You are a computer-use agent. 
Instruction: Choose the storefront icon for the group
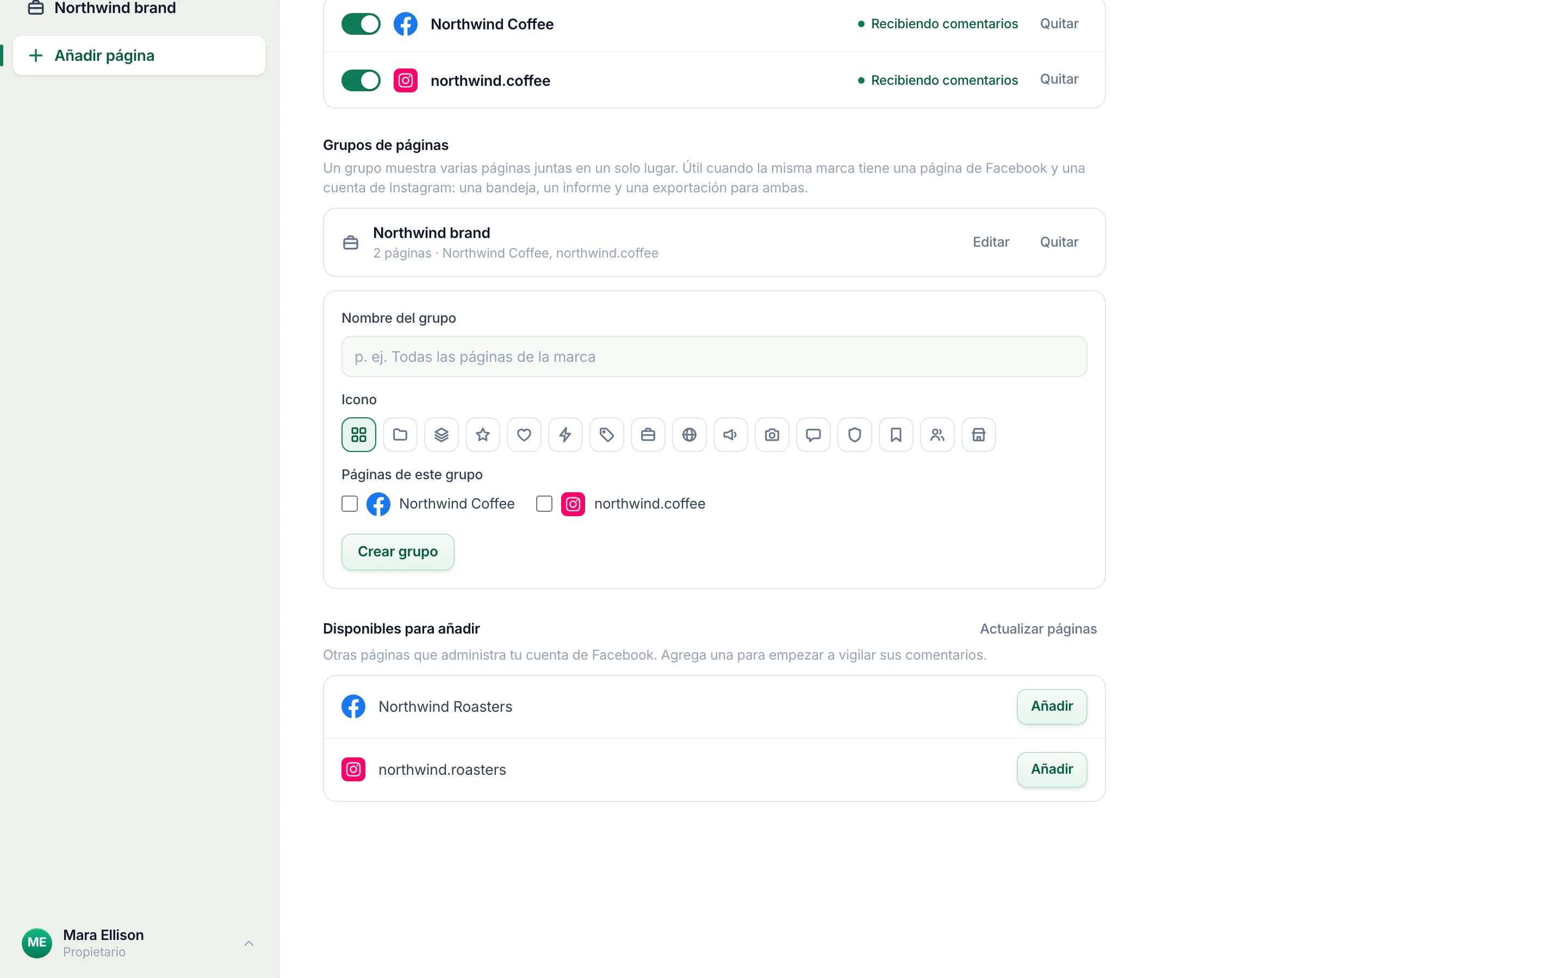coord(978,435)
